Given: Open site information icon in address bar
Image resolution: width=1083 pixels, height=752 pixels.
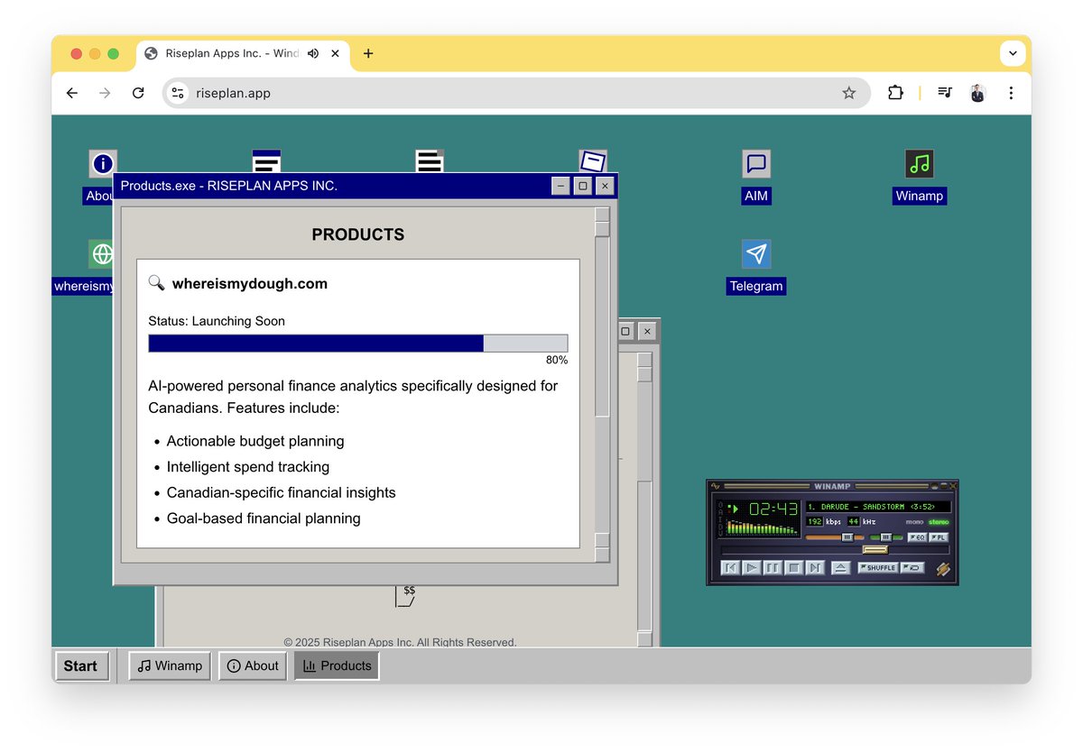Looking at the screenshot, I should coord(178,93).
